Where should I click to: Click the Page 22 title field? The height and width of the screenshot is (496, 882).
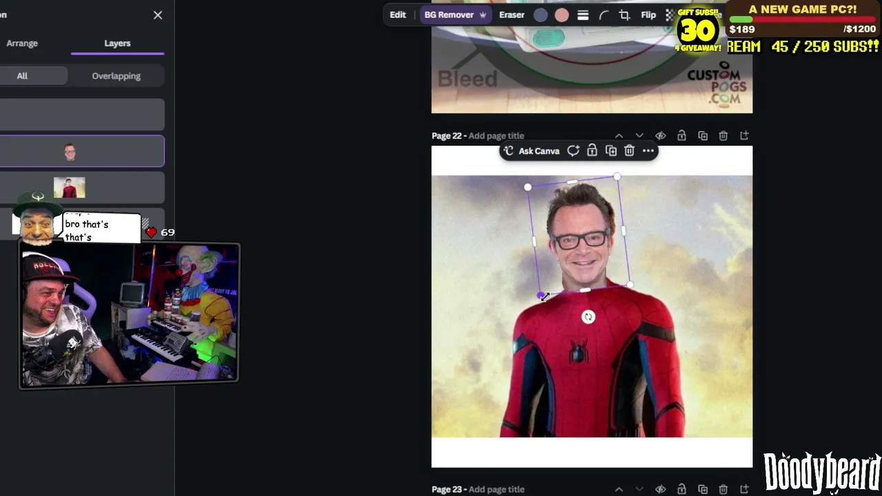point(496,136)
